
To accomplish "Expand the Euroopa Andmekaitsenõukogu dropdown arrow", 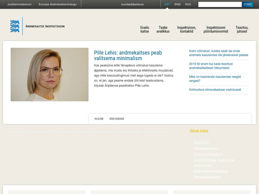I will [78, 5].
